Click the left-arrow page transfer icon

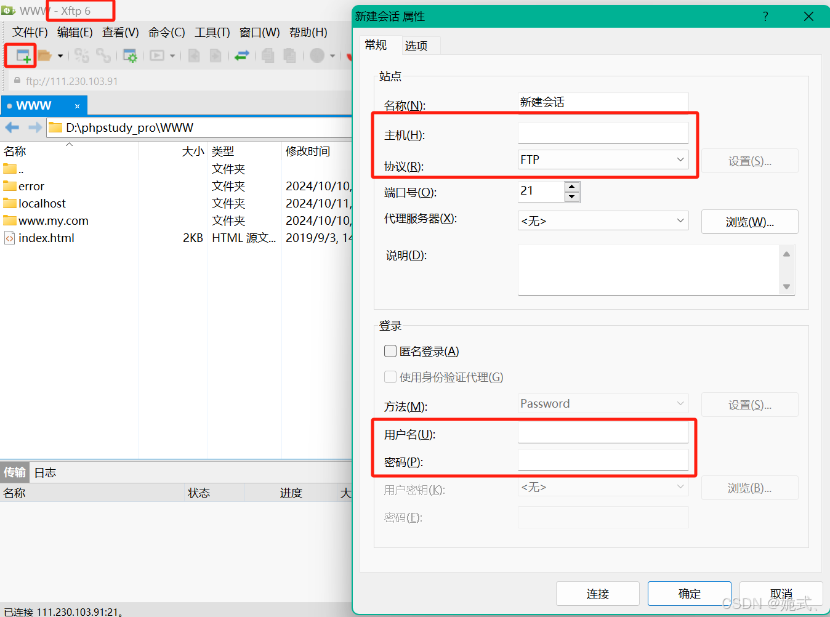(194, 56)
